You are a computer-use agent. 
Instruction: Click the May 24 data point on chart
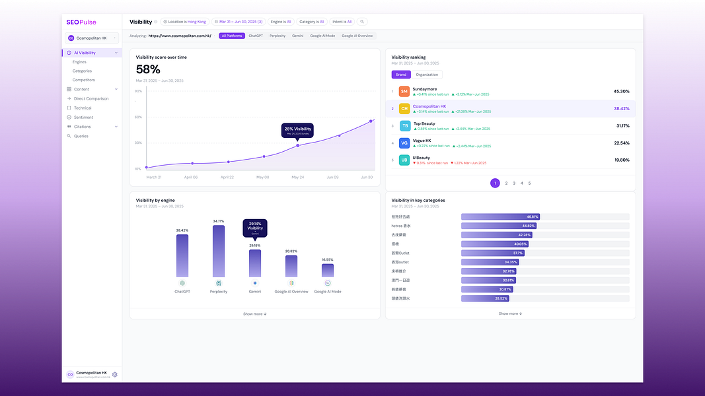coord(297,145)
